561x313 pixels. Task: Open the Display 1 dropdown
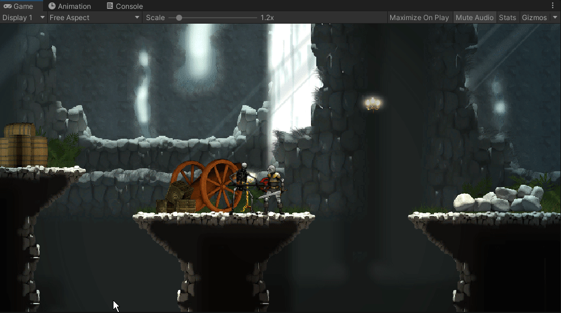[23, 18]
